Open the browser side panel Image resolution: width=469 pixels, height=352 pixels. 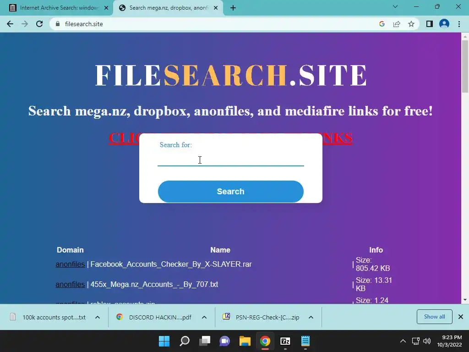point(430,24)
